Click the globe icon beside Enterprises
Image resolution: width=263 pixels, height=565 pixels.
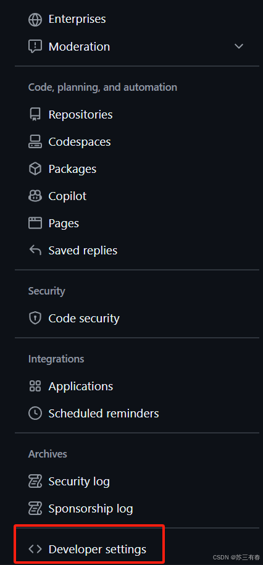(x=35, y=19)
